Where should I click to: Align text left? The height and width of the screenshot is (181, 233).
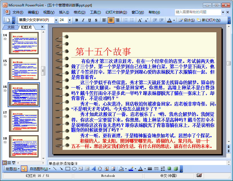pyautogui.click(x=104, y=20)
